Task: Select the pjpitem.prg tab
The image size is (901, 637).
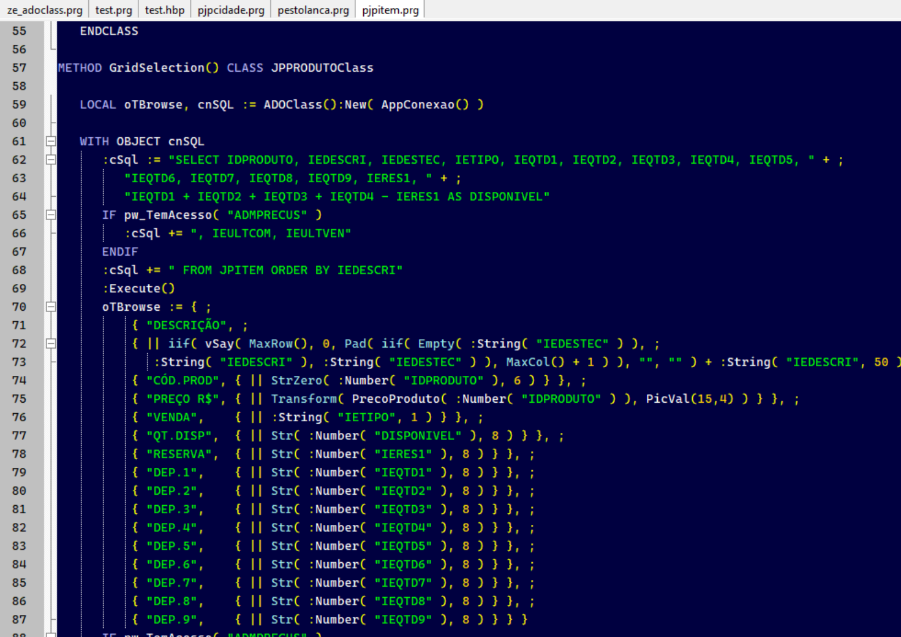Action: pos(390,10)
